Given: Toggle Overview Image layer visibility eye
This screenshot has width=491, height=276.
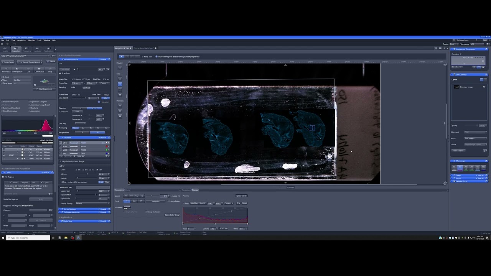Looking at the screenshot, I should pos(484,87).
